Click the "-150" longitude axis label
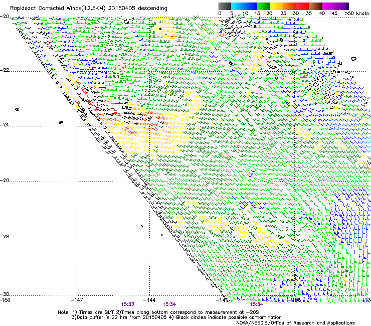371x326 pixels. pyautogui.click(x=6, y=300)
